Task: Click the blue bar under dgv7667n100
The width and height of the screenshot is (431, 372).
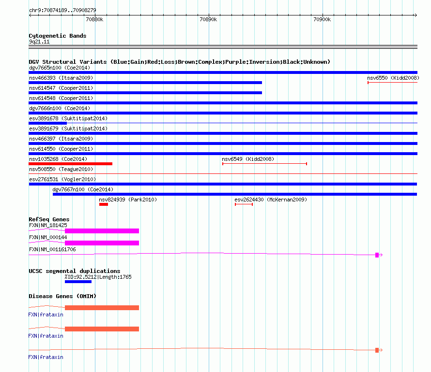Action: click(235, 194)
